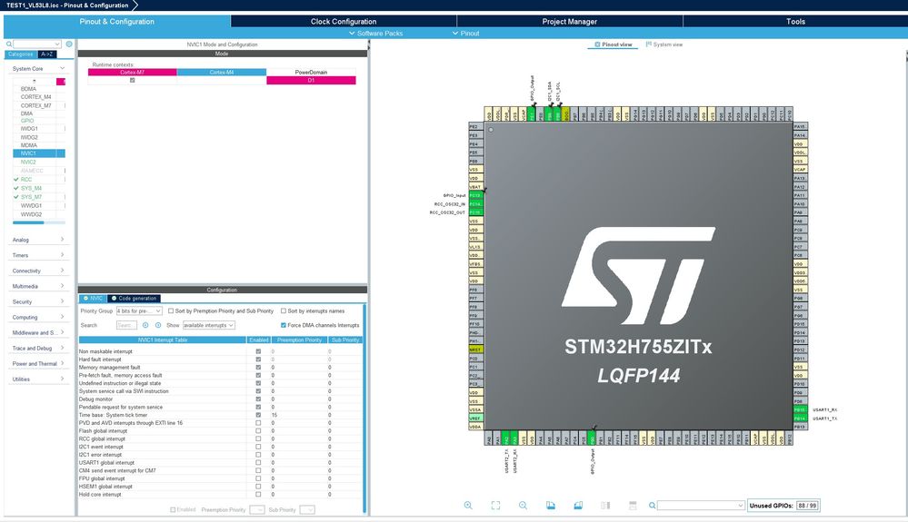The image size is (908, 522).
Task: Click the grayed layout icon beside pin search
Action: point(633,506)
